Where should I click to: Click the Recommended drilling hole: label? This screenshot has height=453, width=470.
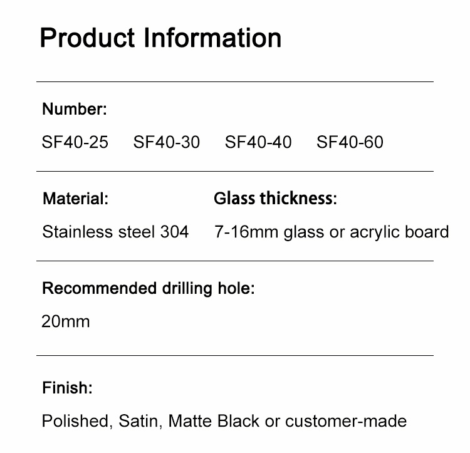149,288
